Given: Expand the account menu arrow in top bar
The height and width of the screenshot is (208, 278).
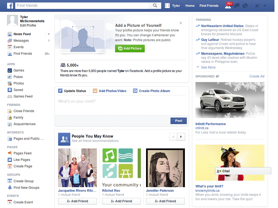Looking at the screenshot, I should (265, 6).
